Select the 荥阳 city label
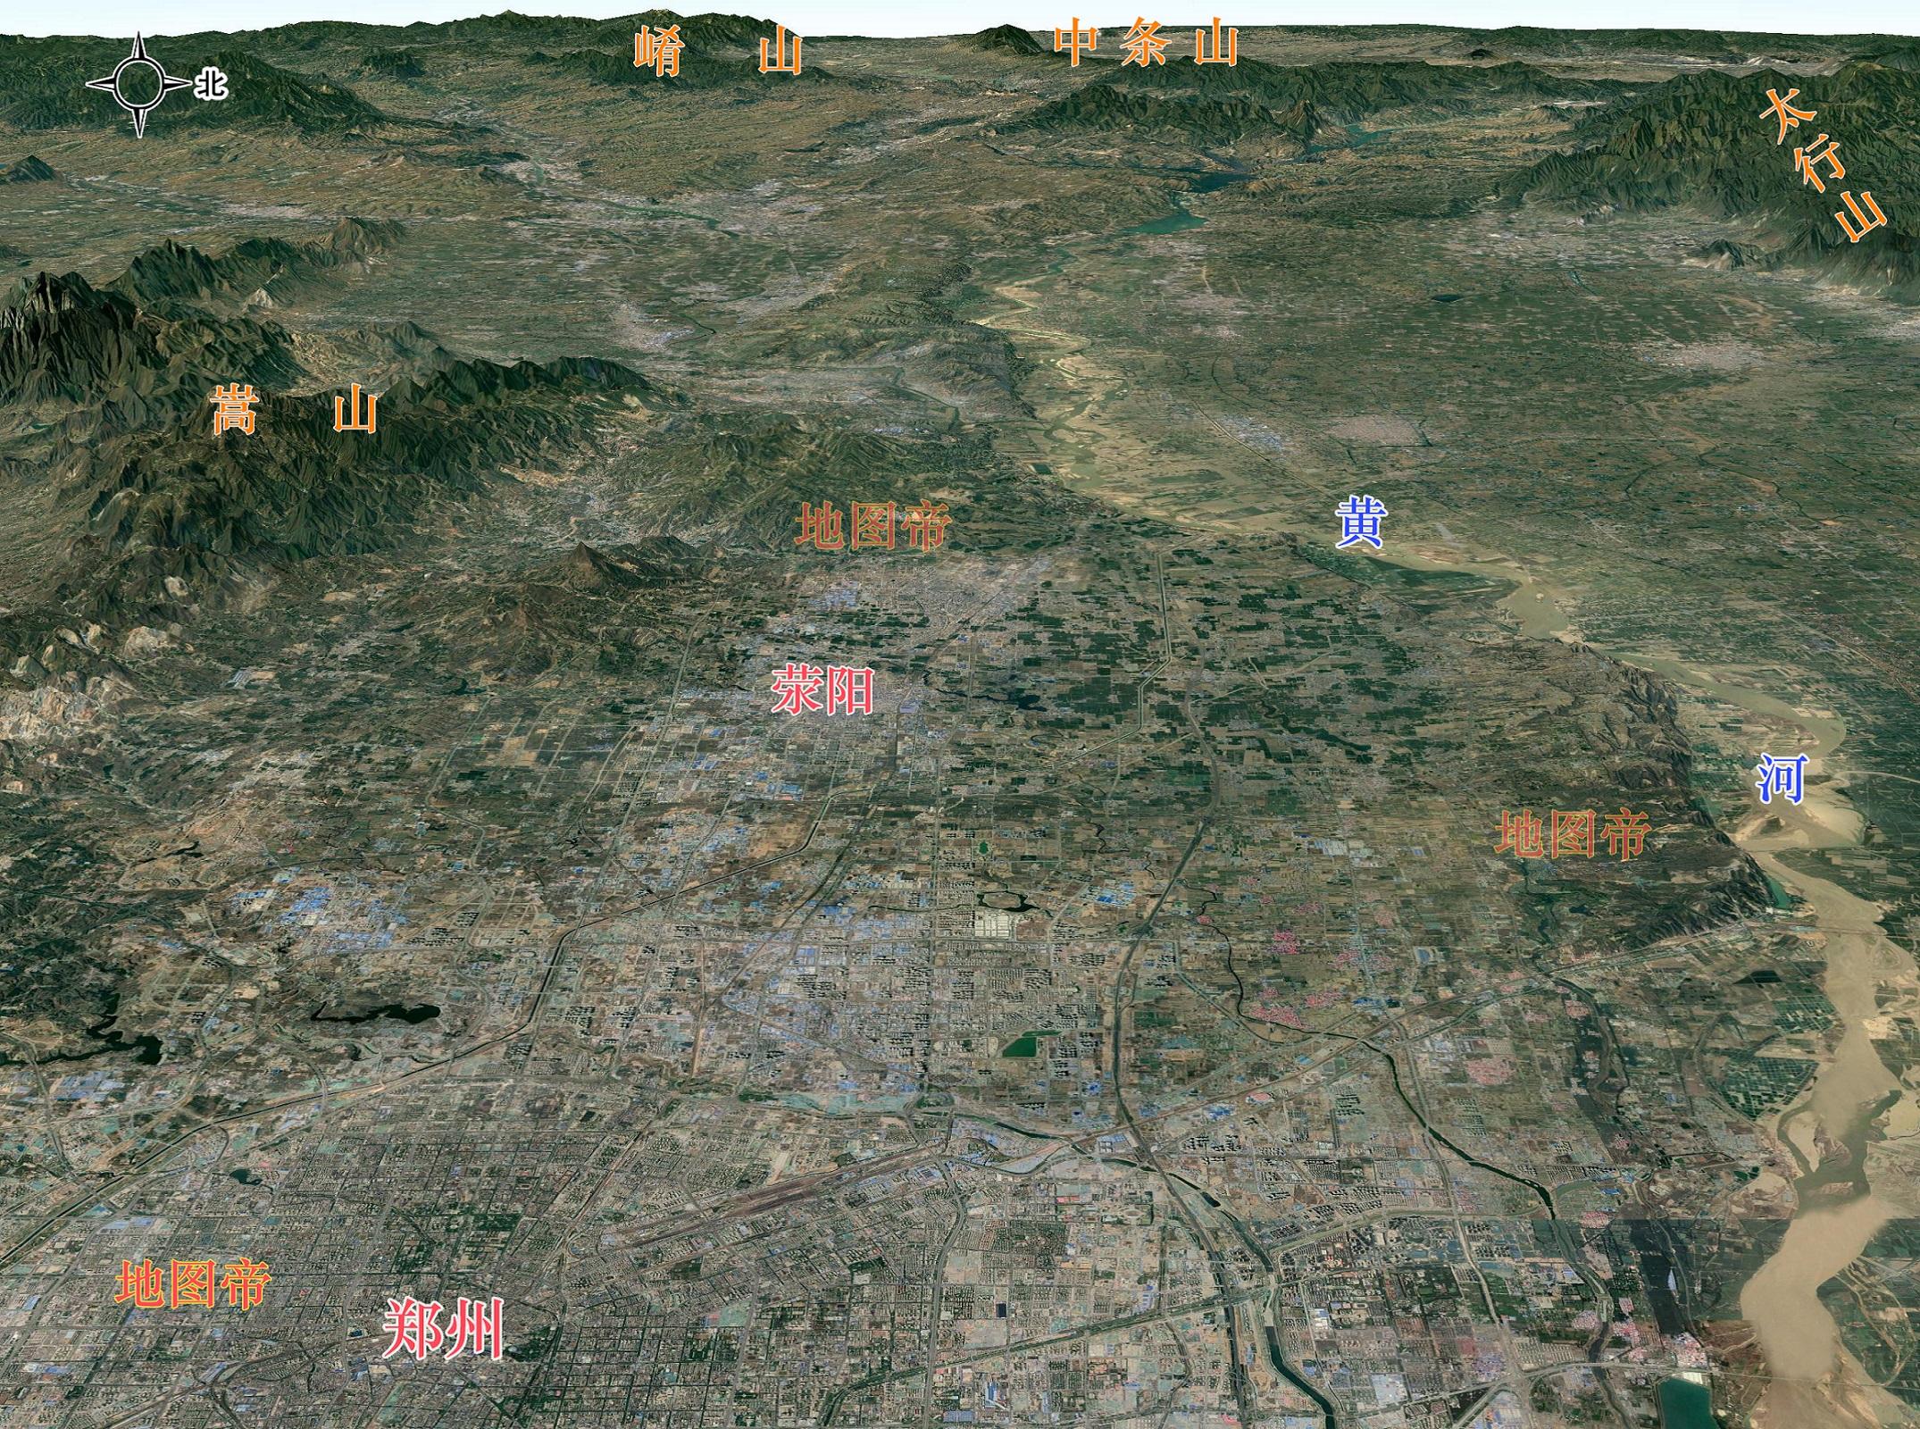Viewport: 1920px width, 1429px height. point(822,690)
